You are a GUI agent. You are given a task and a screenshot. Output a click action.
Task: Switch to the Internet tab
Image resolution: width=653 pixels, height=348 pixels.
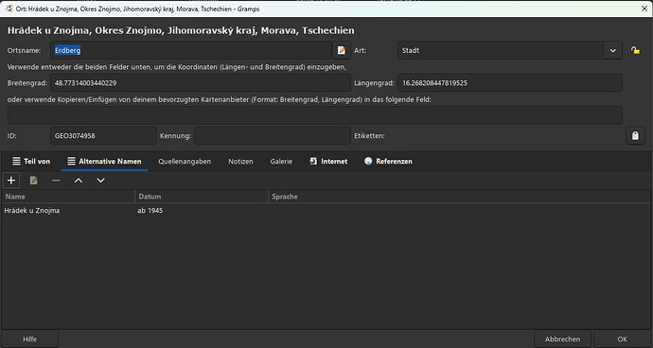[x=328, y=162]
